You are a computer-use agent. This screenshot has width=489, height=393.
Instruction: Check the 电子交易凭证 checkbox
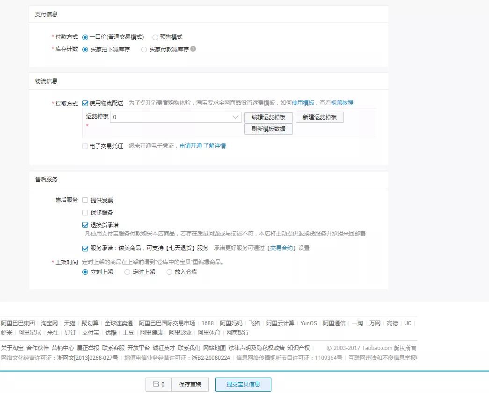coord(85,145)
